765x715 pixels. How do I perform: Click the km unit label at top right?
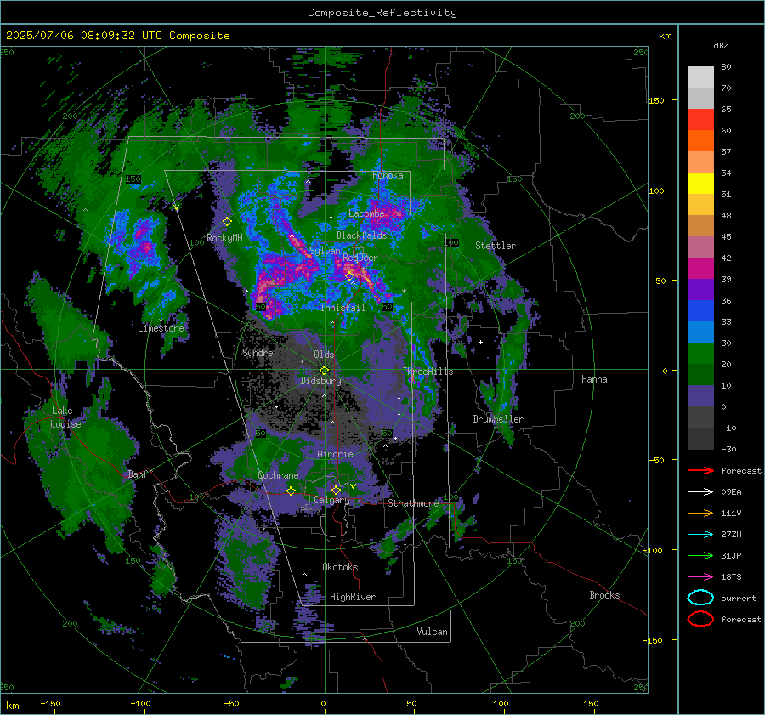coord(665,36)
